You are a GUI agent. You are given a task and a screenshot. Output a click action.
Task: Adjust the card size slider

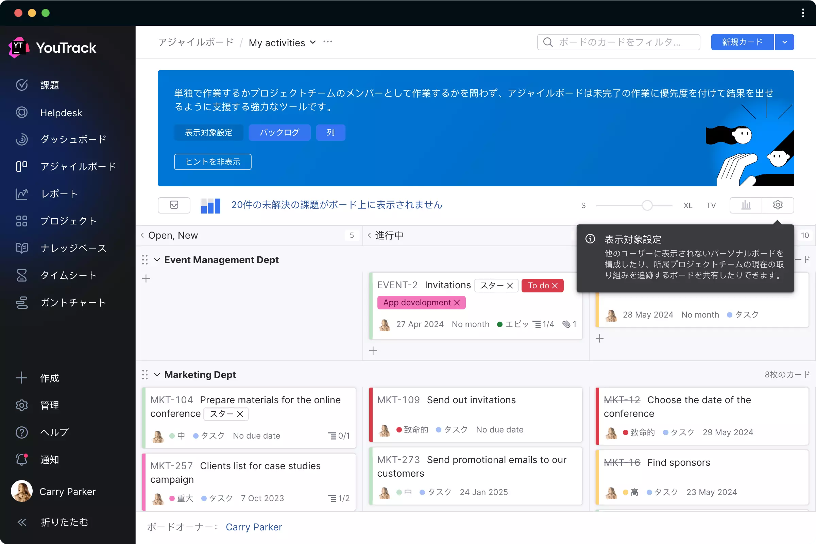(x=647, y=205)
